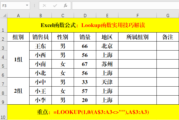Screen dimensions: 179x120
Task: Click the sales value 33
Action: (85, 82)
